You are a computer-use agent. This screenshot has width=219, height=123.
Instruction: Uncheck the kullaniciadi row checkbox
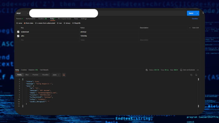click(x=18, y=32)
